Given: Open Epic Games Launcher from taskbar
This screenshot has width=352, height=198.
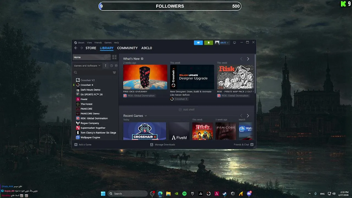Looking at the screenshot, I should pyautogui.click(x=193, y=194).
